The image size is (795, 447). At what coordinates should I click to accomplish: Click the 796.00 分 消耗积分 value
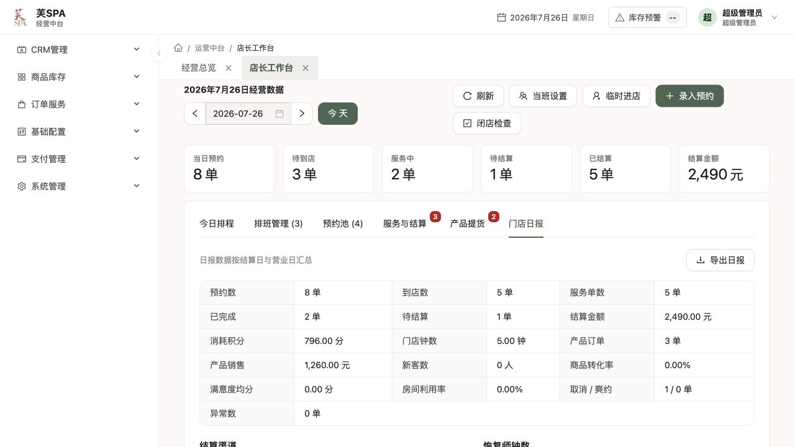(324, 341)
